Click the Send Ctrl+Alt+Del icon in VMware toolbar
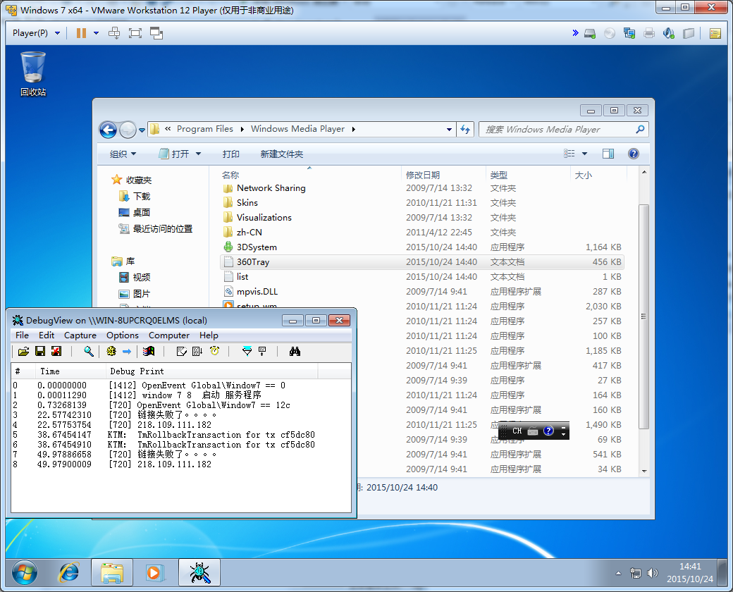733x592 pixels. click(114, 33)
